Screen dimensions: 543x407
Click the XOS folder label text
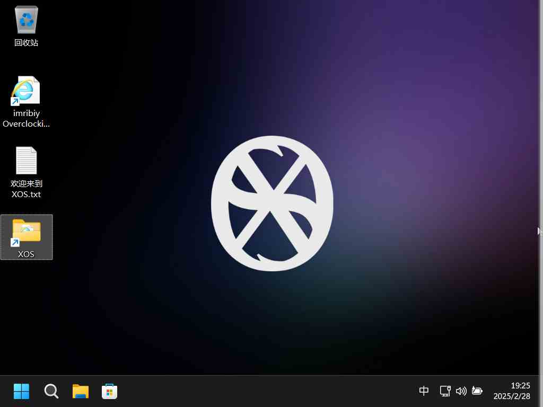27,254
